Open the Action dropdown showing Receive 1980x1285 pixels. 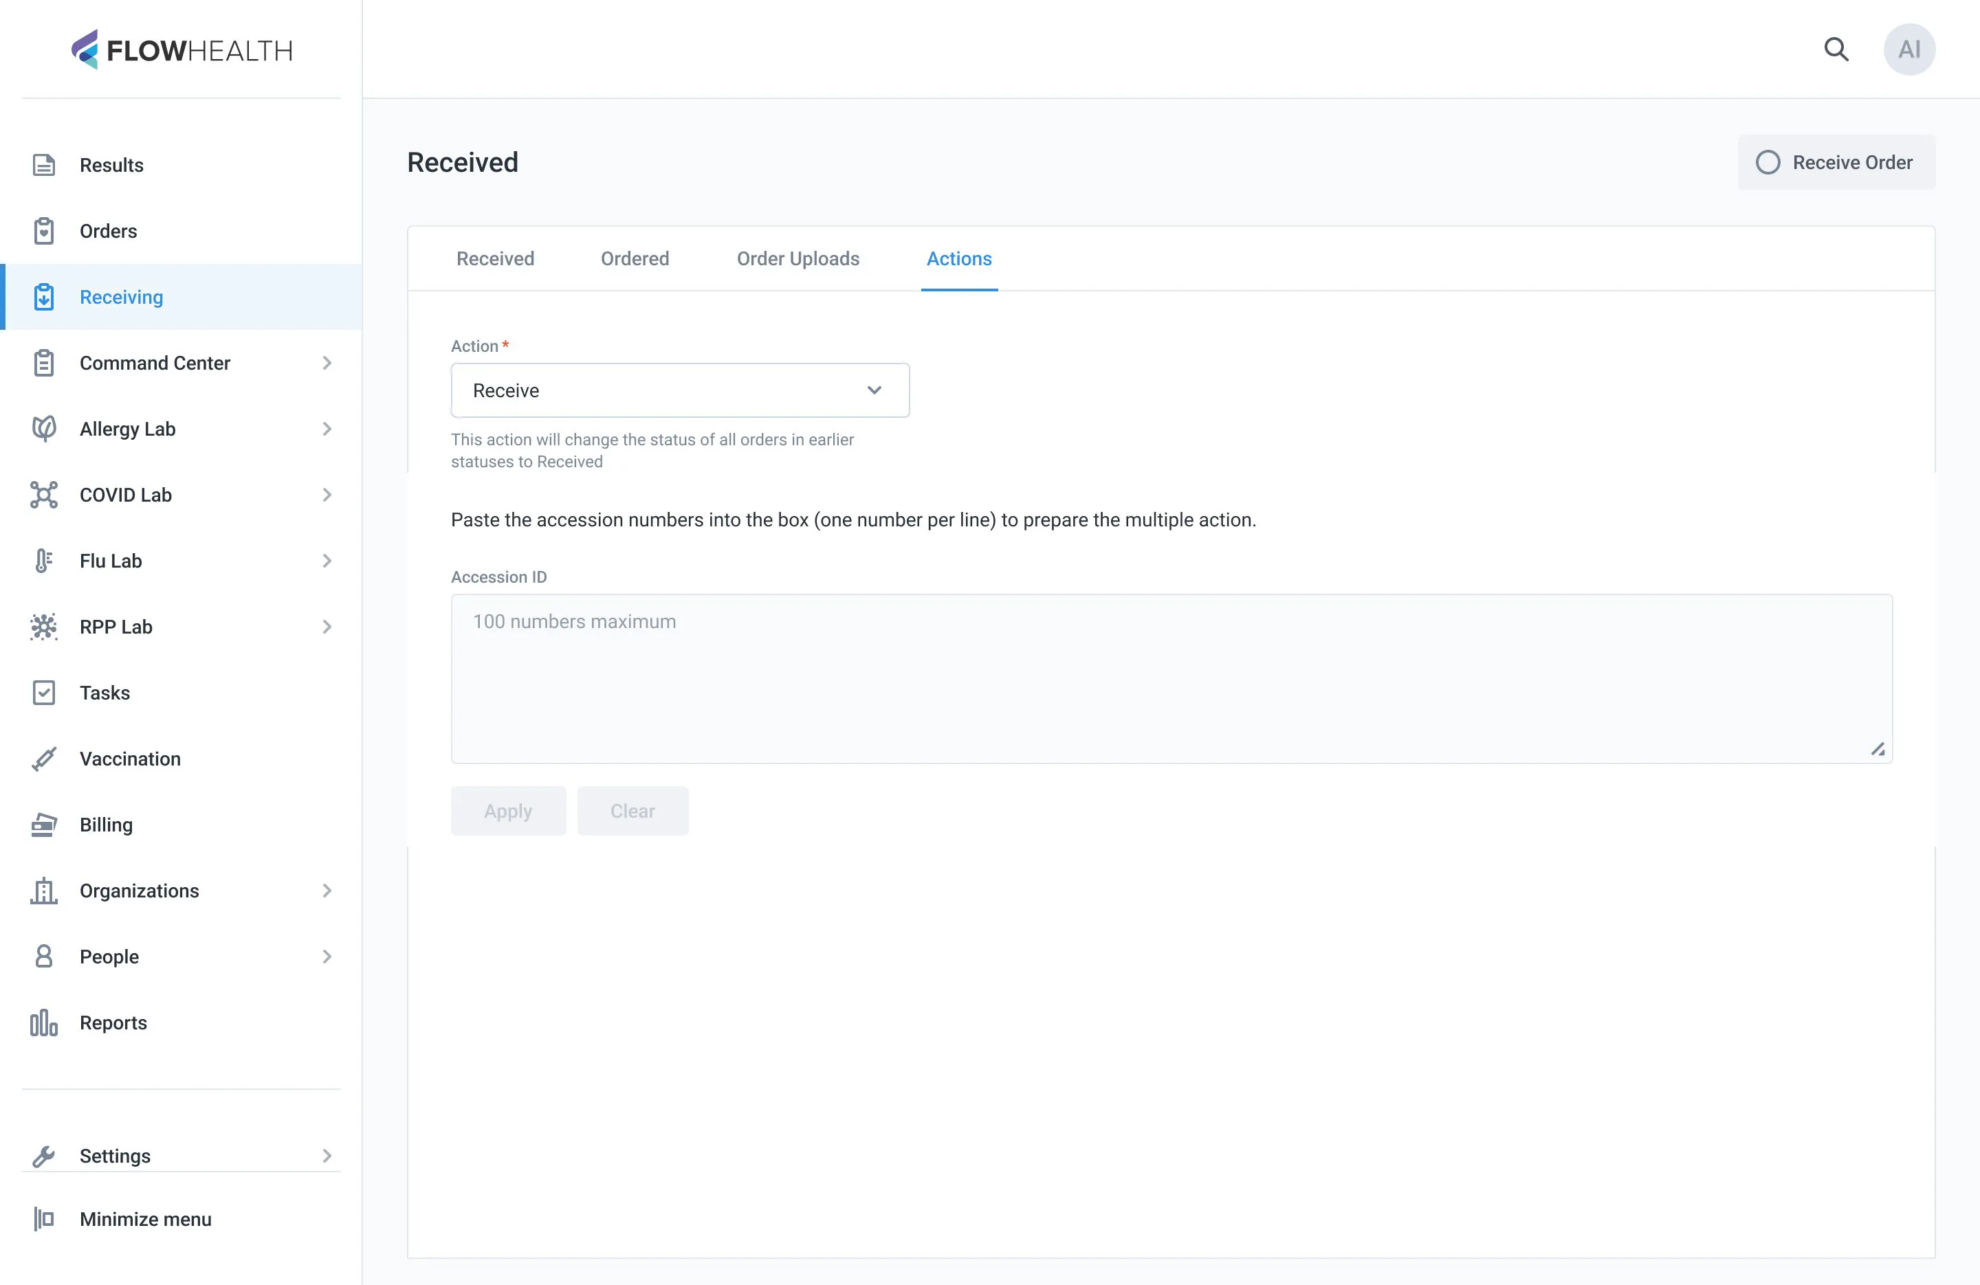tap(680, 390)
